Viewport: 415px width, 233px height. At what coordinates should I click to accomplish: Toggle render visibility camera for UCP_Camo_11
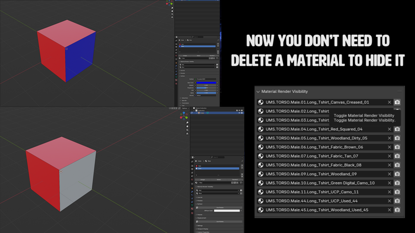click(397, 192)
